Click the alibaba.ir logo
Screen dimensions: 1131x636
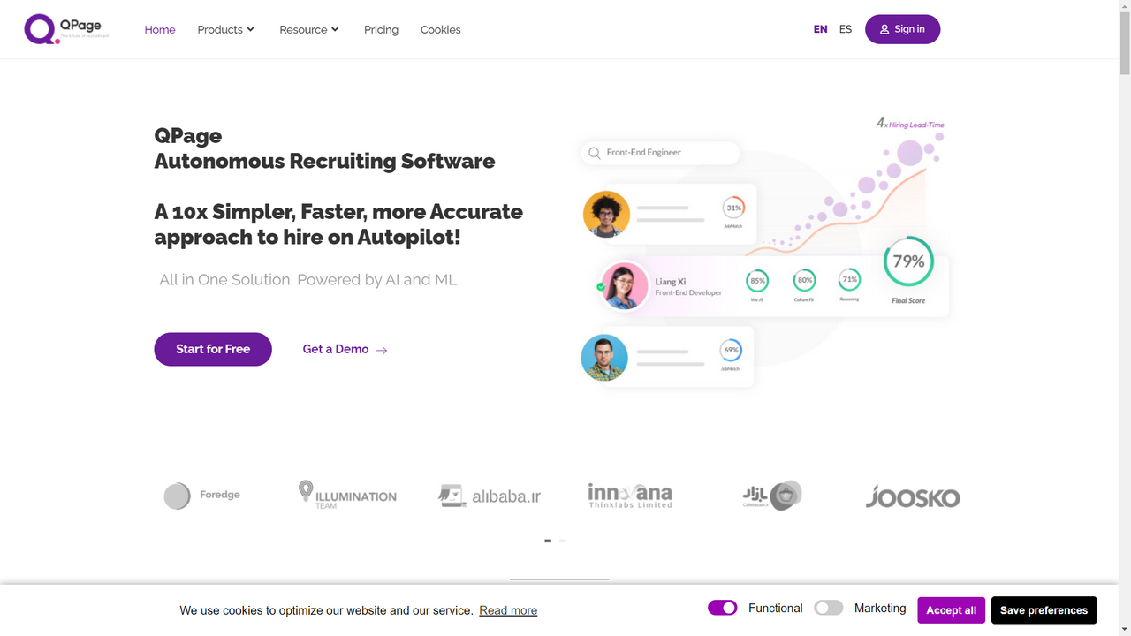(490, 496)
